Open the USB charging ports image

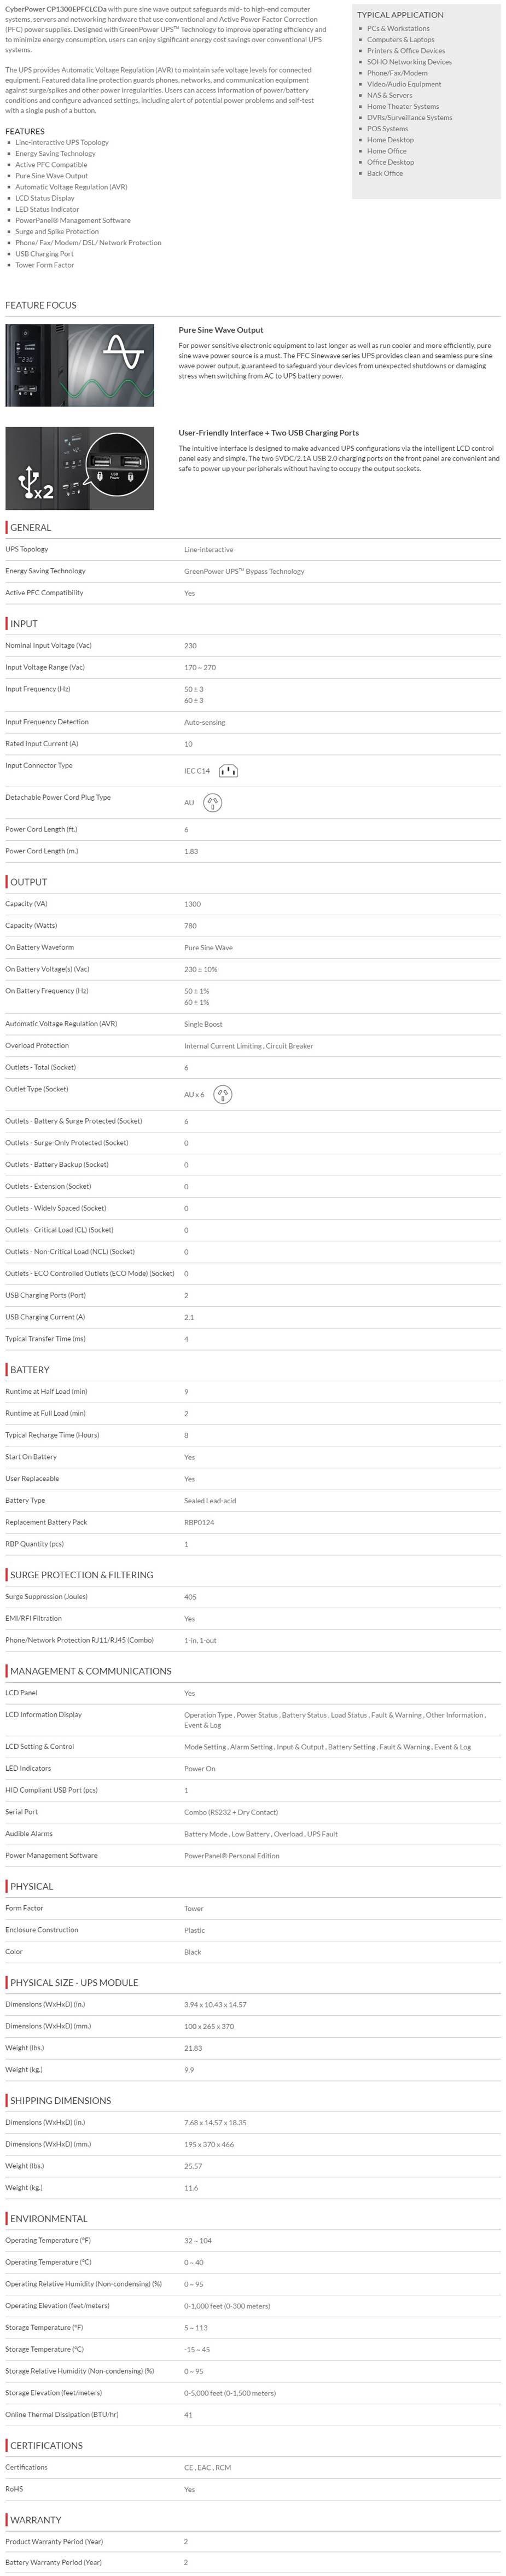80,468
